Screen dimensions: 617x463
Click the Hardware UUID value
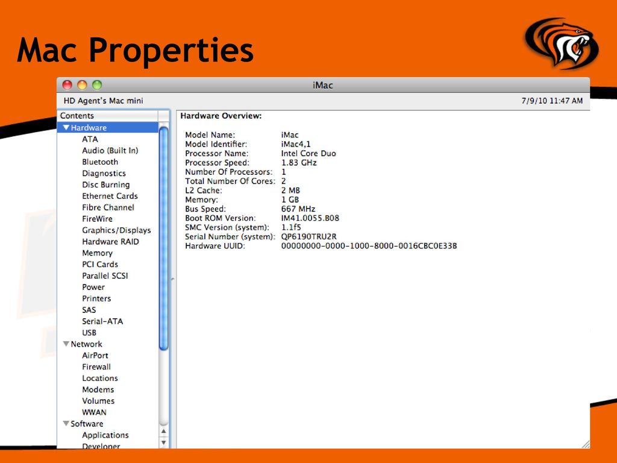(x=369, y=246)
